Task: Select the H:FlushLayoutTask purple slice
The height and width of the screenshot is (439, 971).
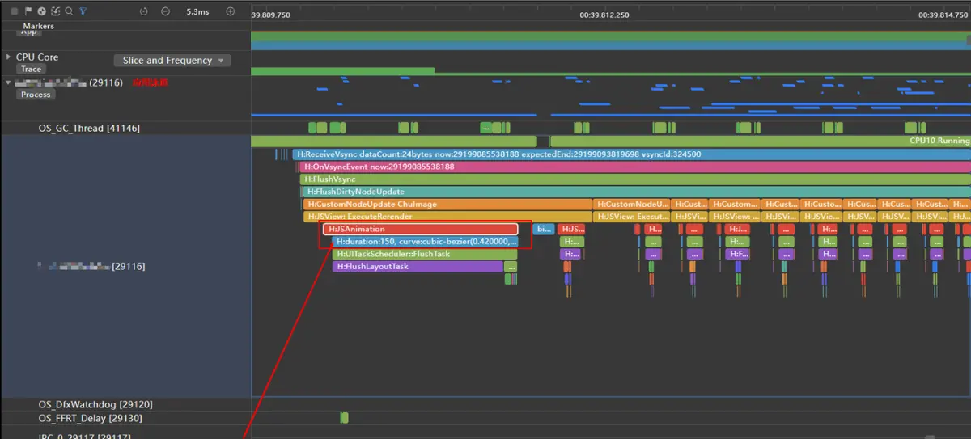Action: [424, 267]
